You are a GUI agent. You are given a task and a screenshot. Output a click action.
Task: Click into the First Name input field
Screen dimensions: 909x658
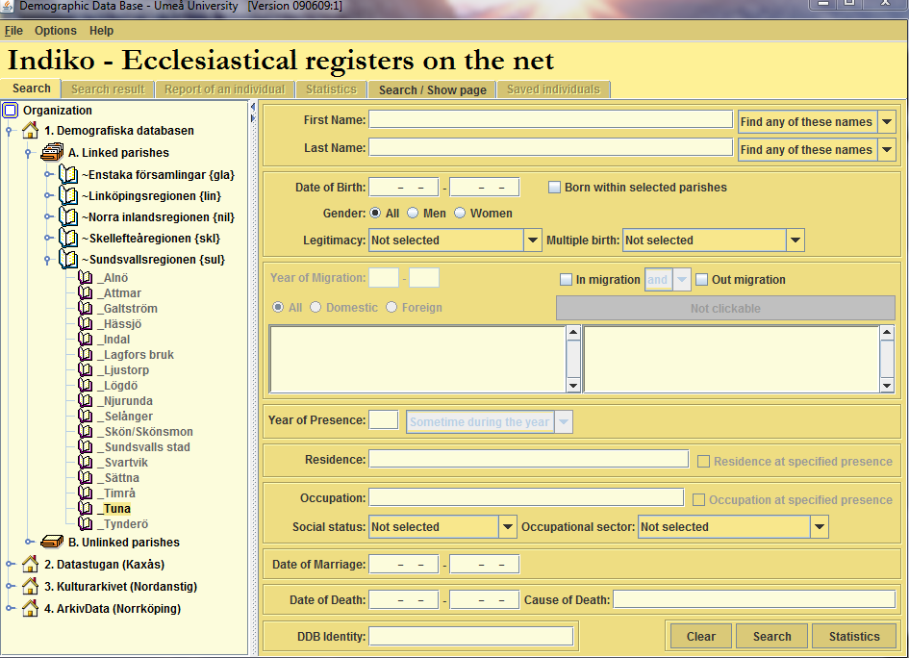click(x=551, y=119)
